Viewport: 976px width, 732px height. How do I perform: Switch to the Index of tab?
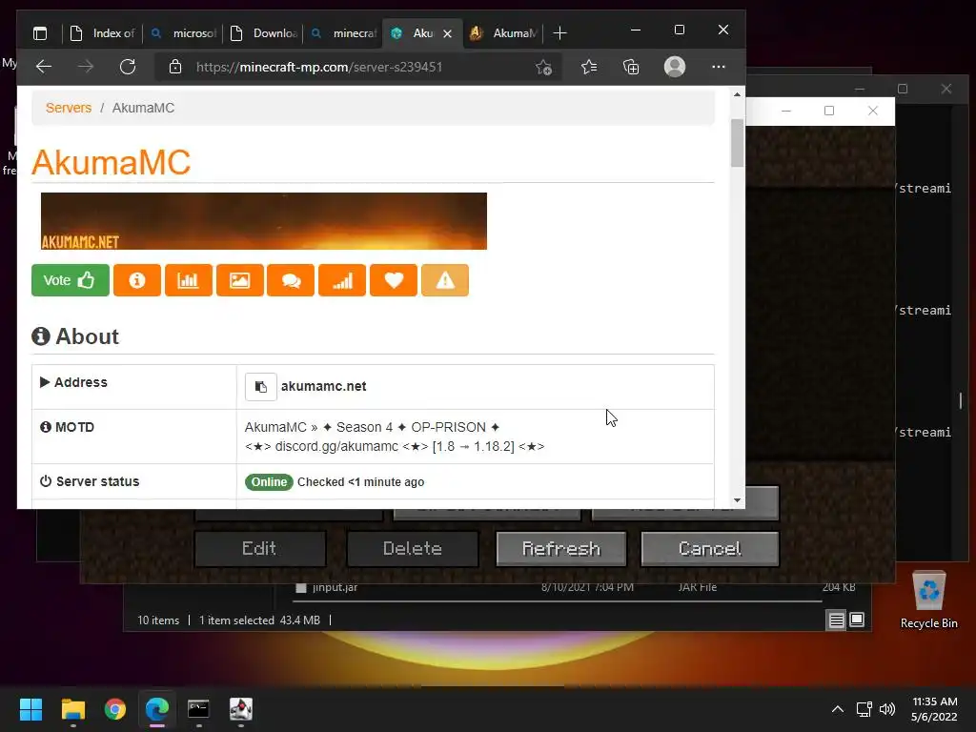click(x=103, y=33)
